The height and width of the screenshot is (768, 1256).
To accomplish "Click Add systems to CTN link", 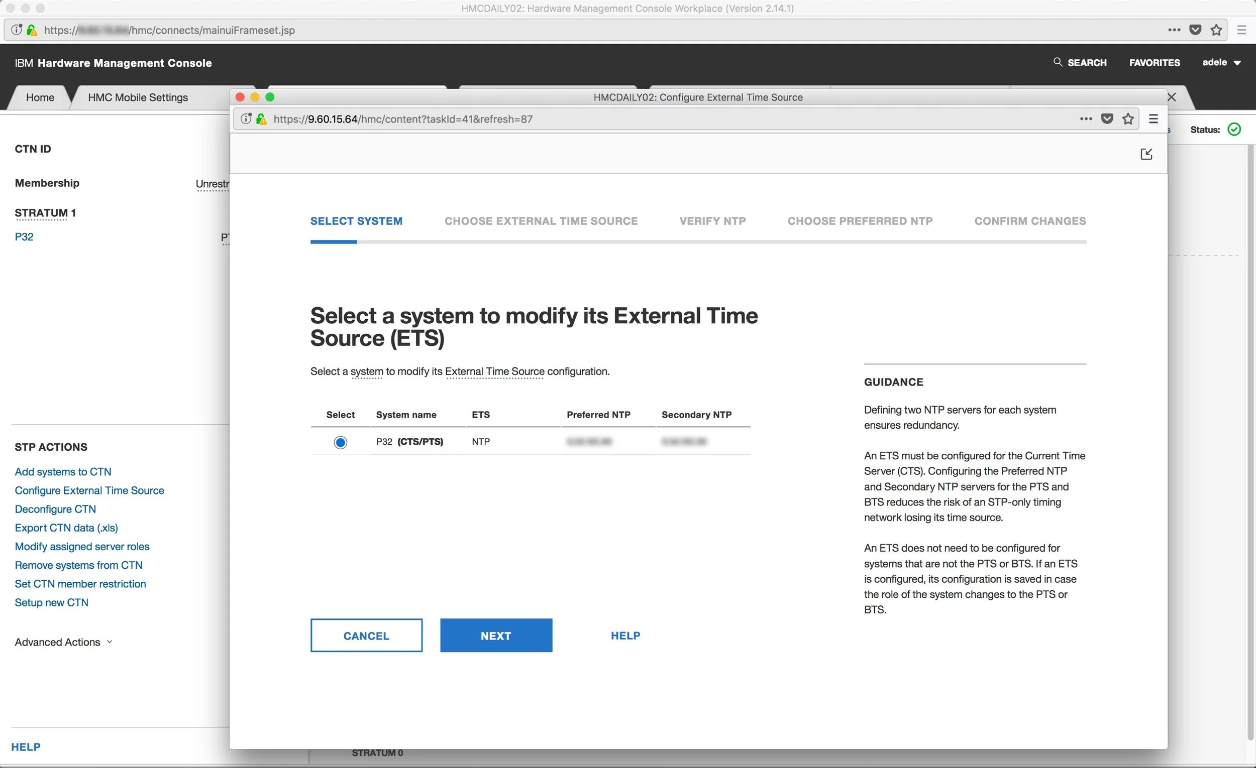I will 63,472.
